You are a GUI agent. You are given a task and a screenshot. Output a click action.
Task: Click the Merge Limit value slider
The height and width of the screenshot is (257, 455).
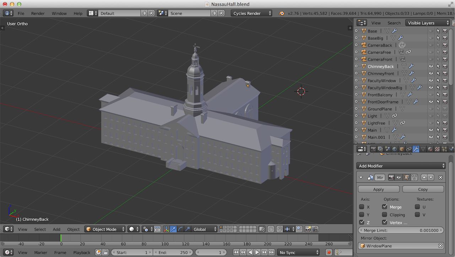401,230
